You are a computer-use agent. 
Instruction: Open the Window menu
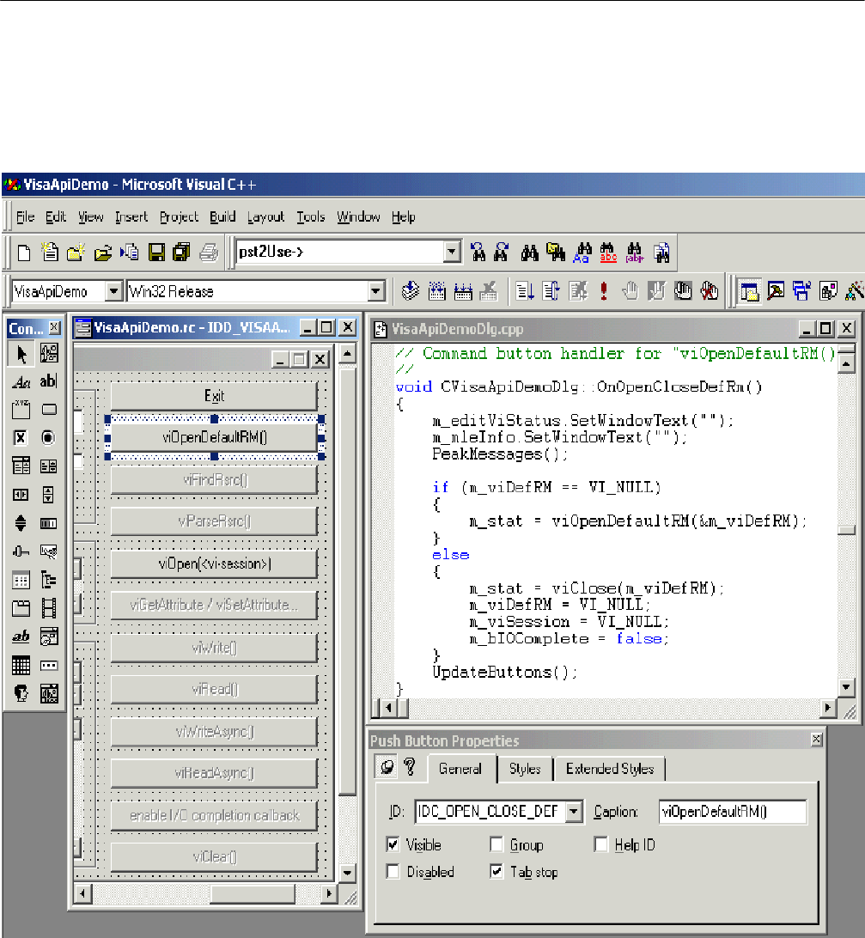pos(358,216)
